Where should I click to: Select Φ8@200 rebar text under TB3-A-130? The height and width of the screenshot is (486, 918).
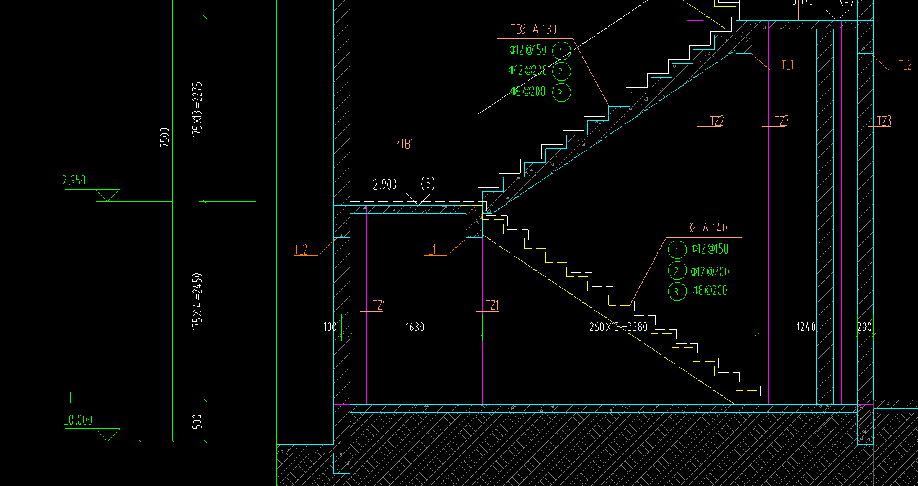coord(528,92)
